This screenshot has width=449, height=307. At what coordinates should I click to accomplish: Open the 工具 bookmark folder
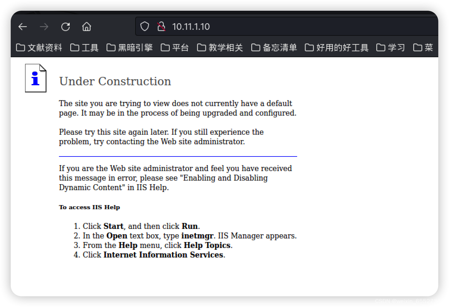coord(84,47)
